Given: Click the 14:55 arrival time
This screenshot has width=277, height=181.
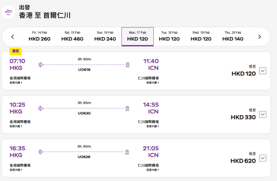Looking at the screenshot, I should (x=151, y=105).
